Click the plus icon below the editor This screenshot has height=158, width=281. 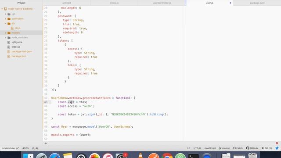pyautogui.click(x=46, y=143)
